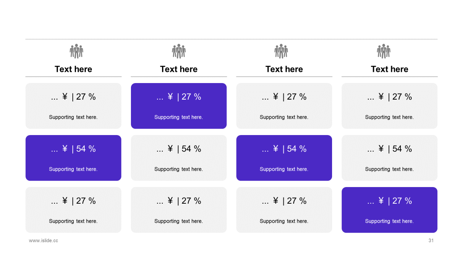This screenshot has height=260, width=463.
Task: Select the gray 54 % card in fourth column
Action: (x=390, y=158)
